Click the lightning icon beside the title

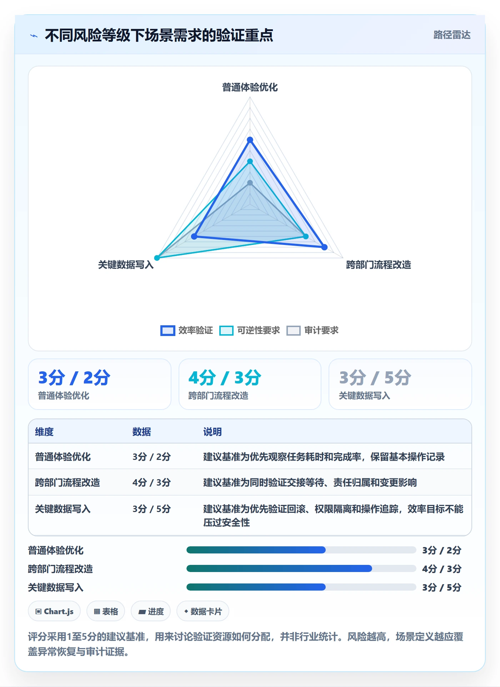(x=34, y=36)
